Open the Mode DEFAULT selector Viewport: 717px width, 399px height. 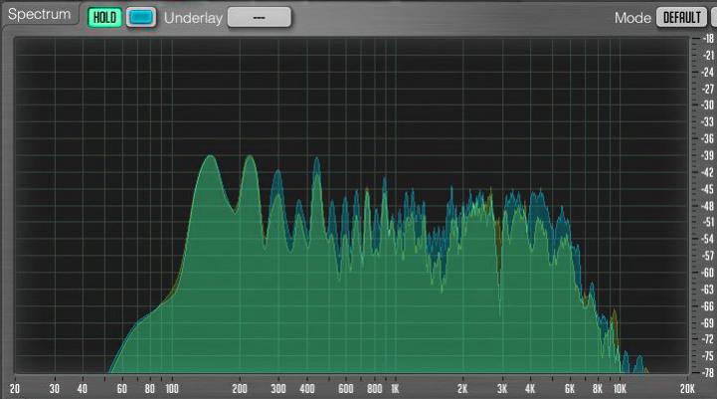(x=682, y=17)
